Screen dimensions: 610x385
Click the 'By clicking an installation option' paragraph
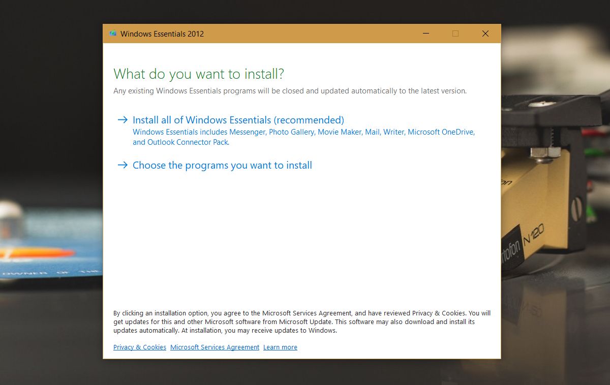click(x=302, y=322)
